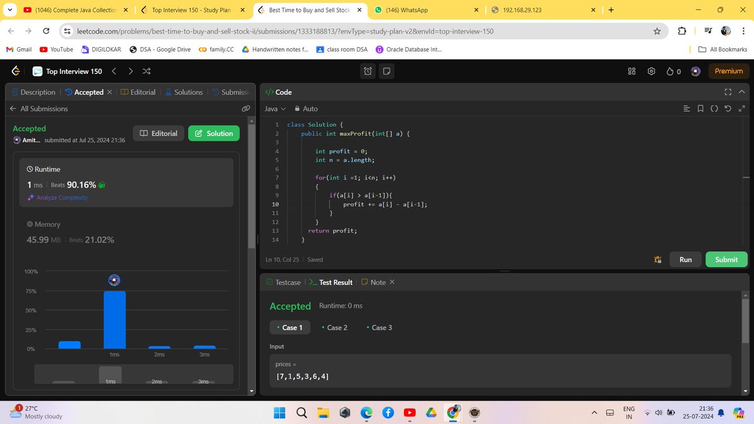Reload the page in browser
Viewport: 754px width, 424px height.
[46, 31]
